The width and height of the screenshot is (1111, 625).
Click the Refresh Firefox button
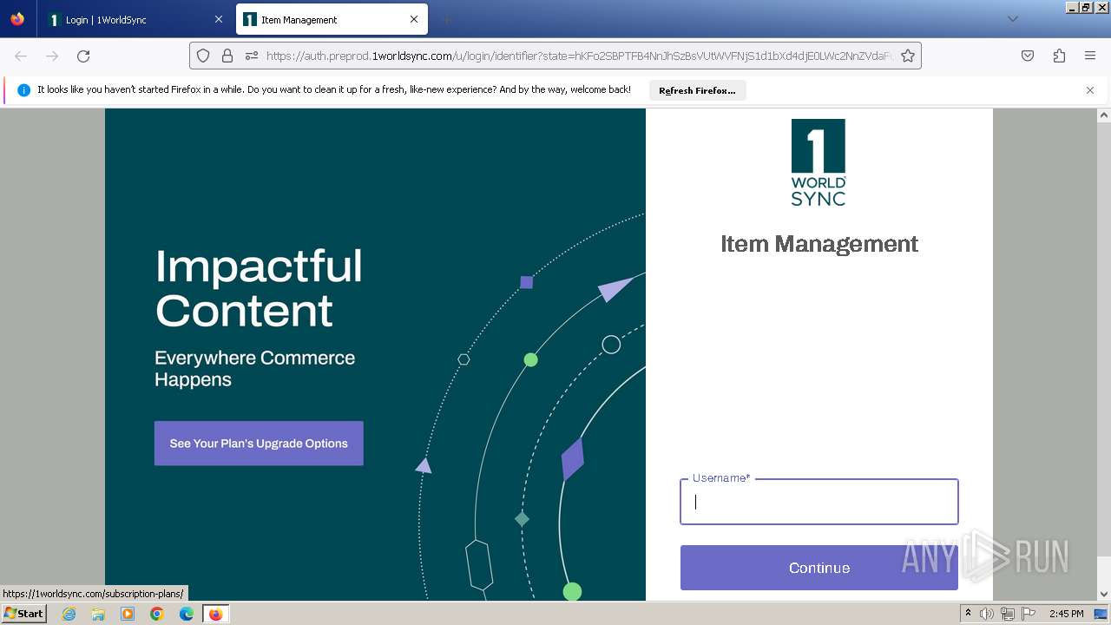[697, 90]
